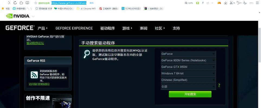The width and height of the screenshot is (261, 108).
Task: Go to 驱动程序 drivers nav item
Action: point(108,28)
